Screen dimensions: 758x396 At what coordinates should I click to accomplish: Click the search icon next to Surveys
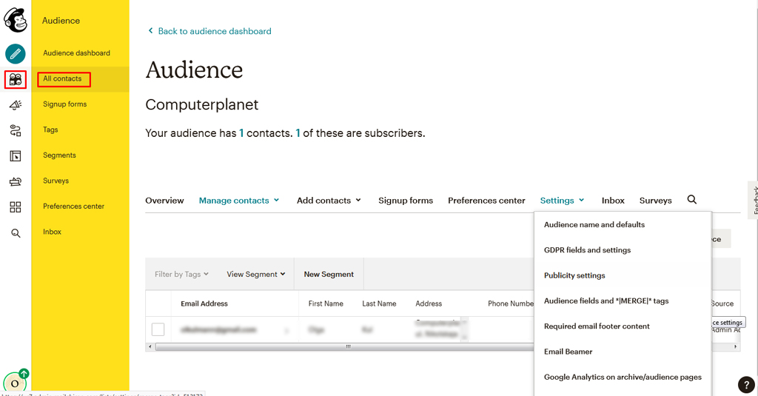[692, 200]
